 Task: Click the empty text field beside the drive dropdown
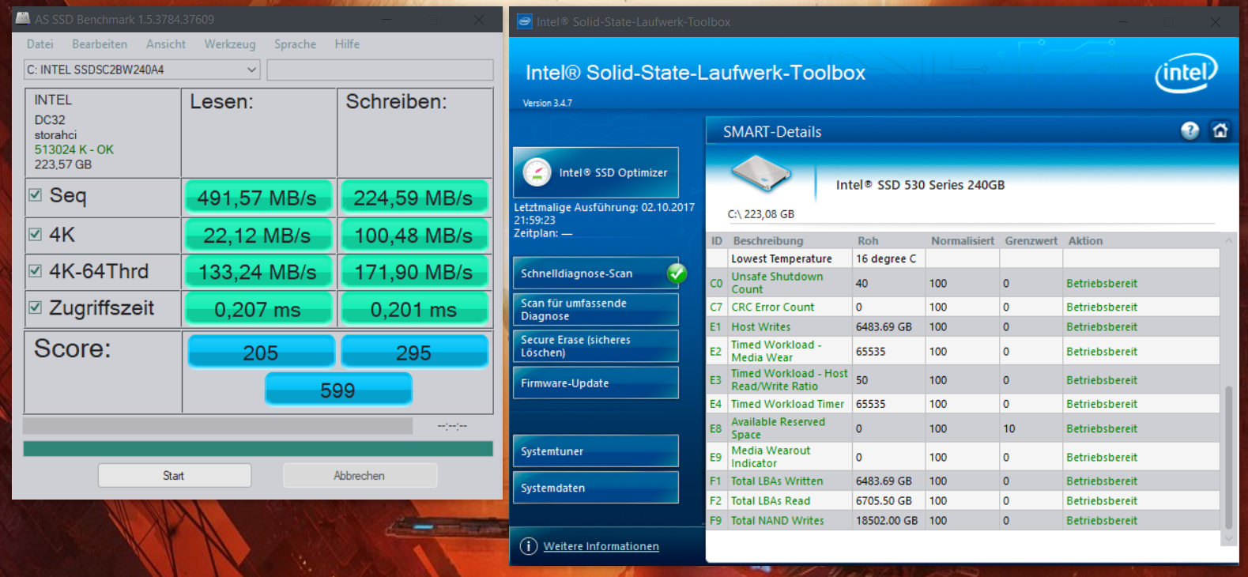(380, 70)
